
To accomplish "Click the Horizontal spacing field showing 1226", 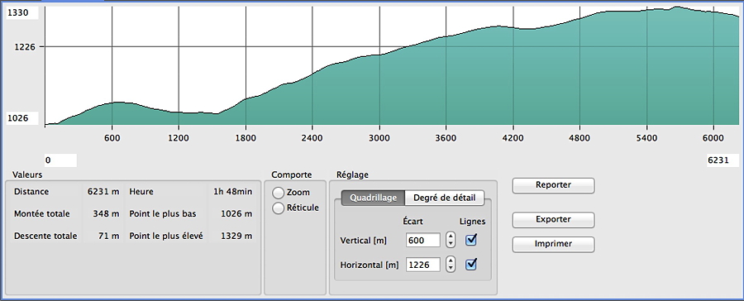I will pyautogui.click(x=423, y=265).
